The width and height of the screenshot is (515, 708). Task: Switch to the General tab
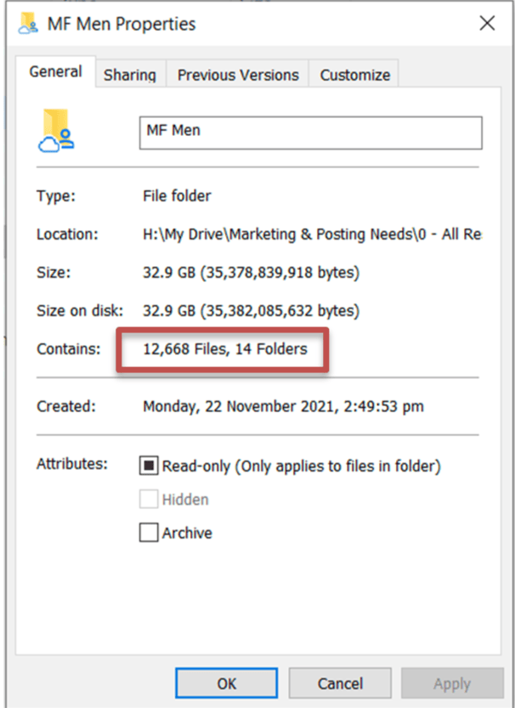click(x=55, y=71)
